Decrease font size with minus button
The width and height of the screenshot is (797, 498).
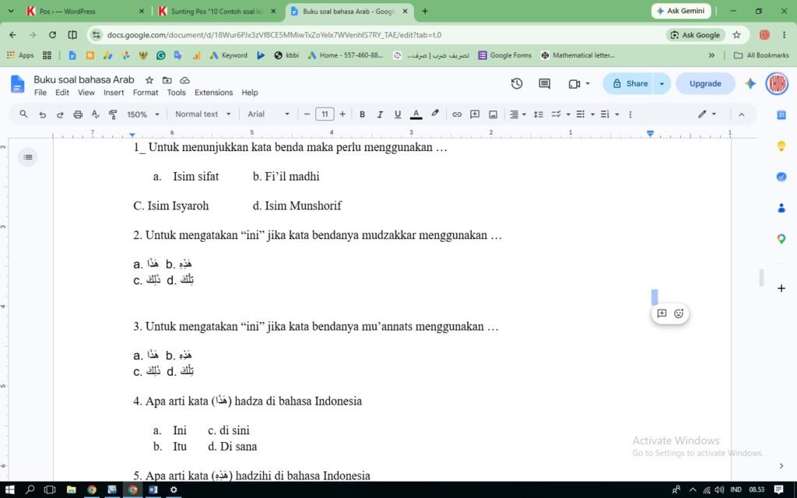point(307,114)
